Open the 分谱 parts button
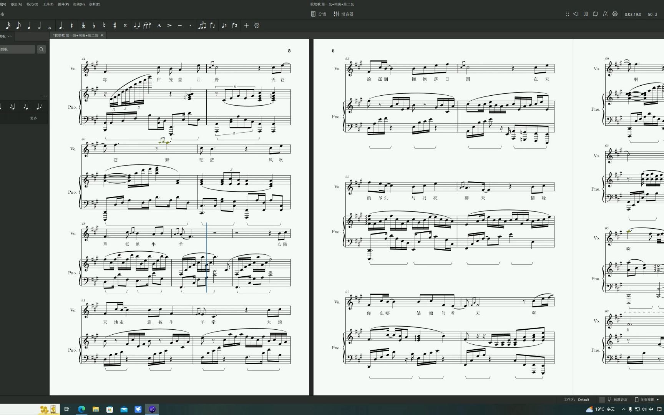This screenshot has width=664, height=415. pyautogui.click(x=319, y=14)
